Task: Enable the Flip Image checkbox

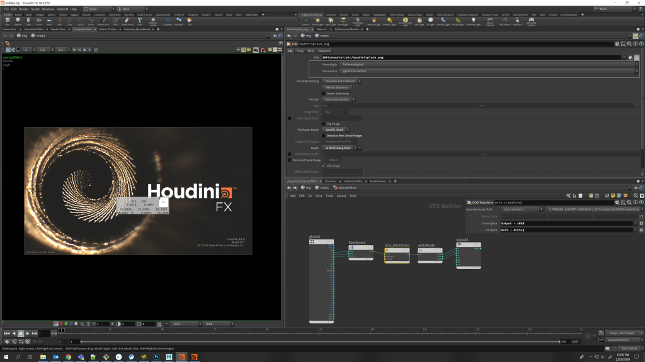Action: pyautogui.click(x=324, y=124)
